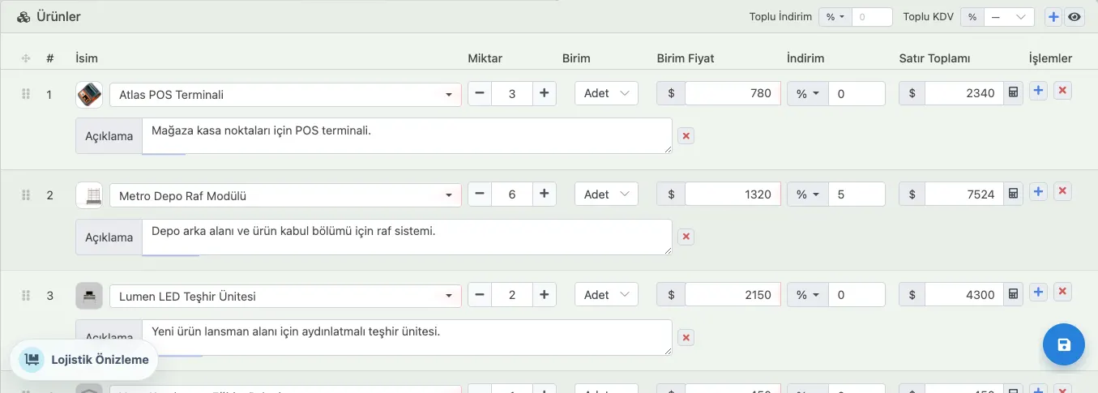The image size is (1098, 393).
Task: Decrease quantity for Lumen LED Teşhir Ünitesi
Action: [480, 294]
